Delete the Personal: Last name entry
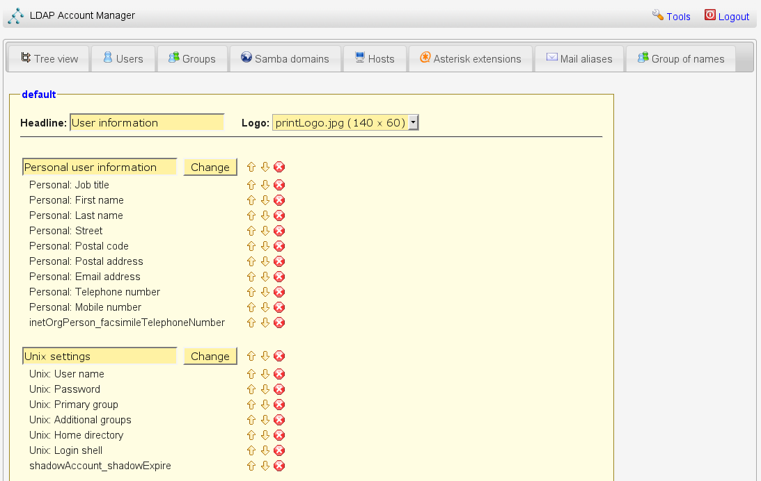Viewport: 761px width, 481px height. pyautogui.click(x=279, y=215)
